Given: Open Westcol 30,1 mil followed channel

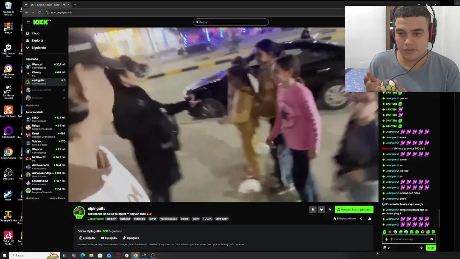Looking at the screenshot, I should coord(46,66).
